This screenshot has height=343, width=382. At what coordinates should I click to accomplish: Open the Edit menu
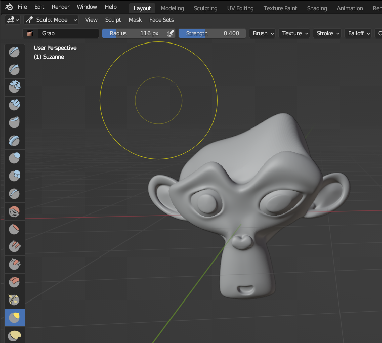(39, 7)
